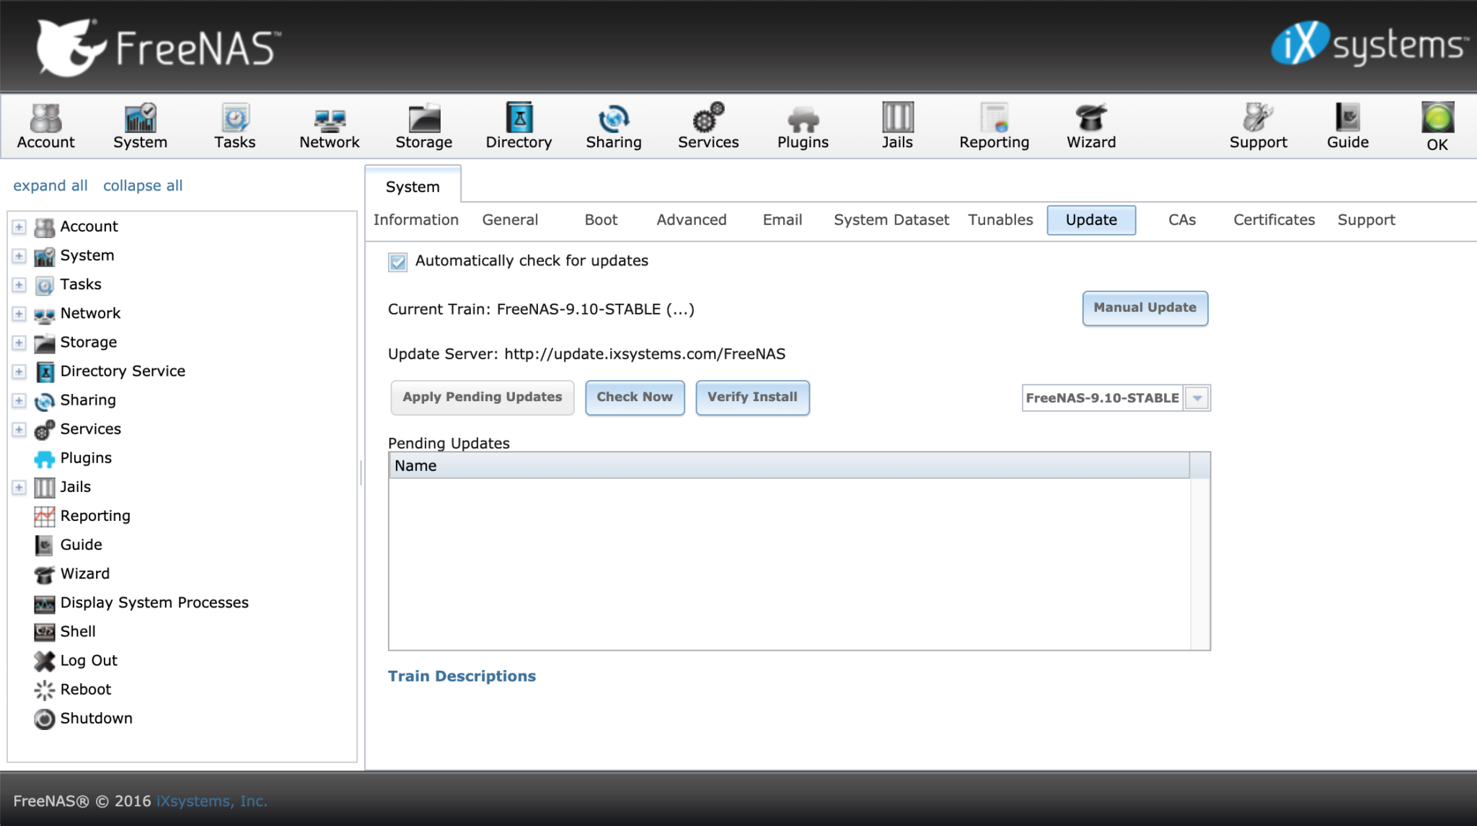Viewport: 1477px width, 826px height.
Task: Open the Certificates tab
Action: (1273, 219)
